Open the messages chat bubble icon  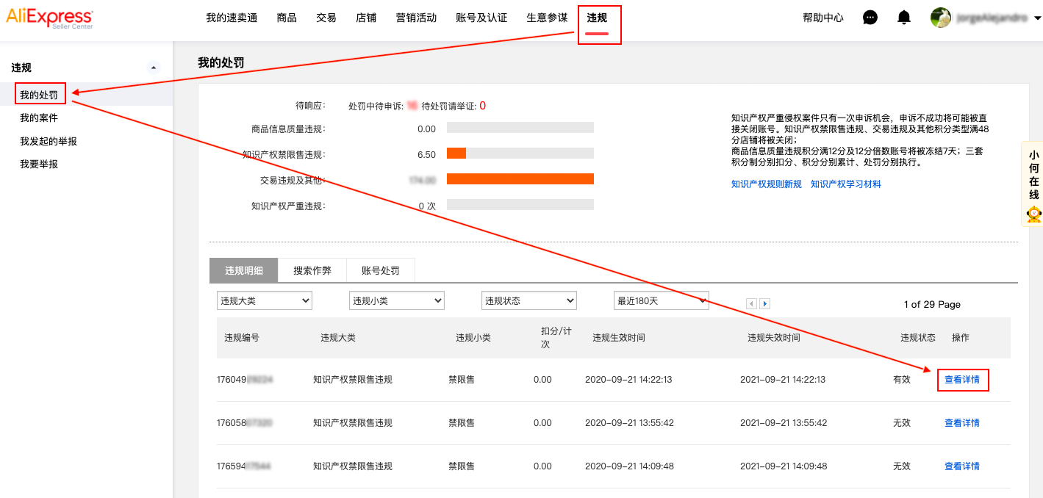tap(870, 17)
